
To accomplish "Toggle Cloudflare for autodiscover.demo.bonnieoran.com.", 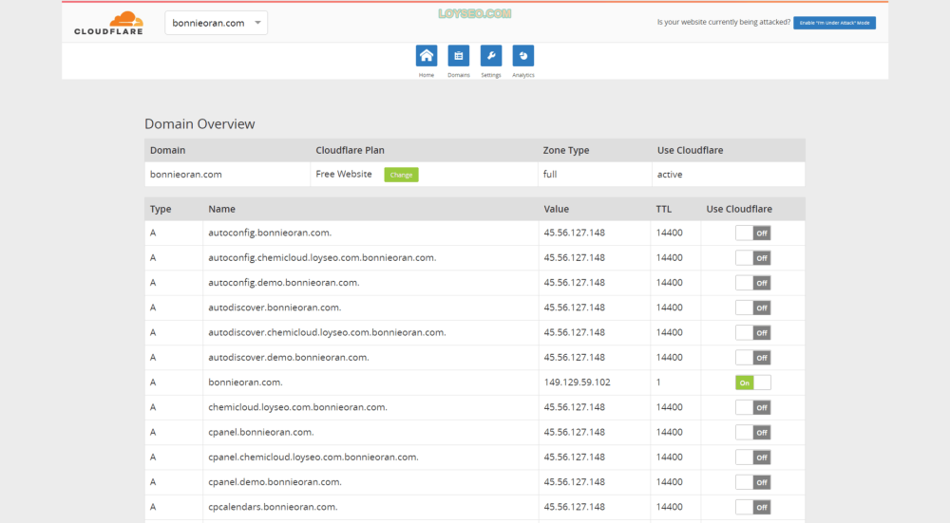I will coord(753,358).
